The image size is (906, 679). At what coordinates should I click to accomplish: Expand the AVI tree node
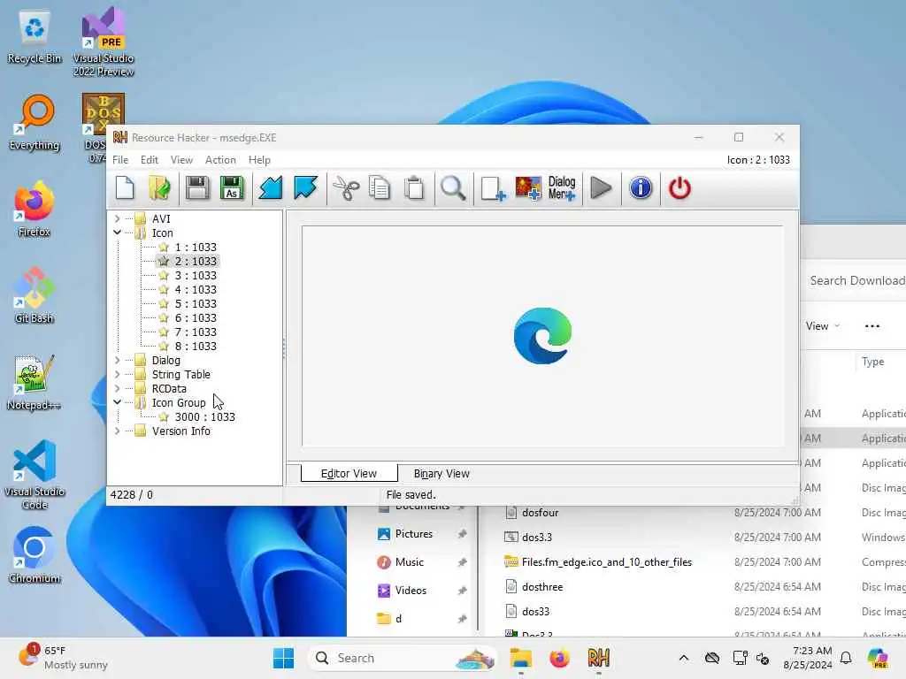118,219
